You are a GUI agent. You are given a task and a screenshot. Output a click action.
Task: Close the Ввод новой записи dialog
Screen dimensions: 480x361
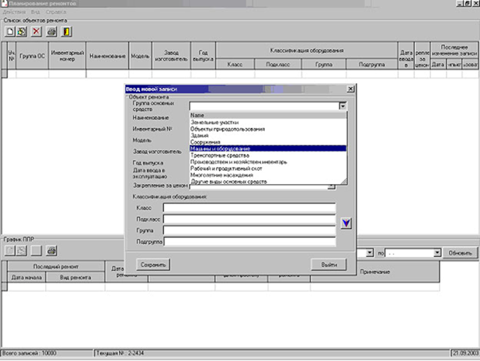[x=350, y=89]
